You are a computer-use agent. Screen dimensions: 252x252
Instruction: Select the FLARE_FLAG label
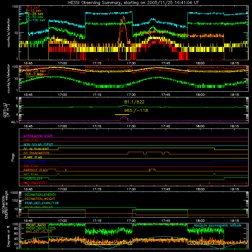coord(33,157)
